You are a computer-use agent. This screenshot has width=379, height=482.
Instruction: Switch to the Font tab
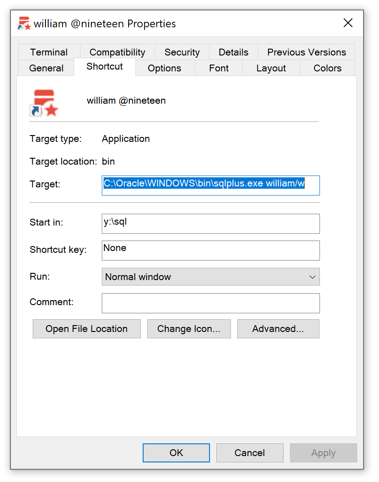[219, 68]
